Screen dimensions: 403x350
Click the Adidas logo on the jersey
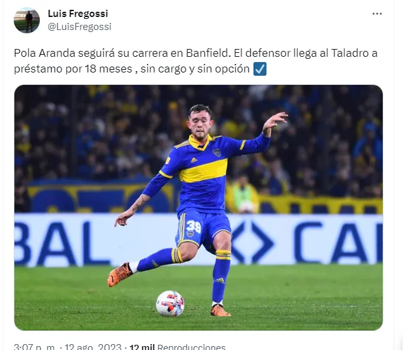coord(194,160)
